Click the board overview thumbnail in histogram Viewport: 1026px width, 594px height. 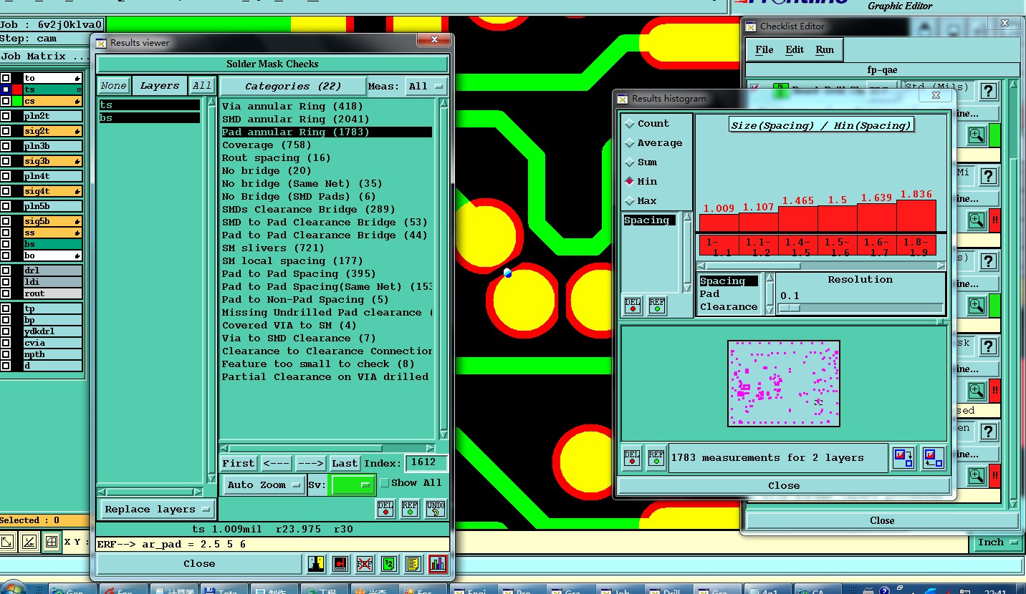[784, 384]
